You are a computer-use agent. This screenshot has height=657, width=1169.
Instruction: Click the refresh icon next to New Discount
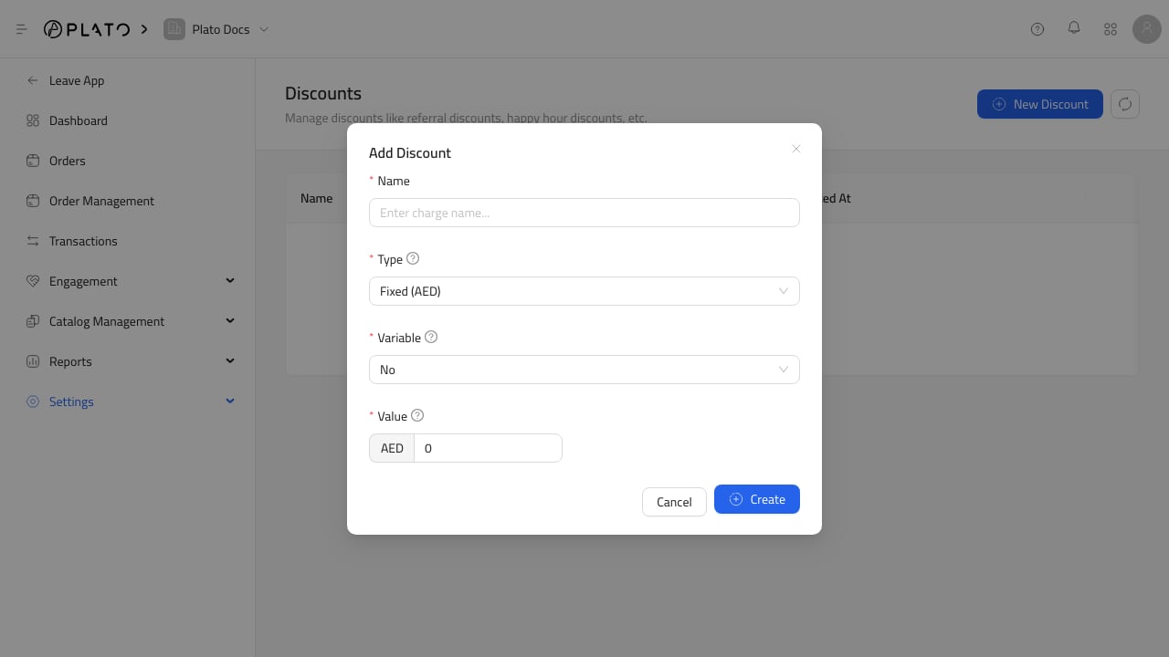1125,104
